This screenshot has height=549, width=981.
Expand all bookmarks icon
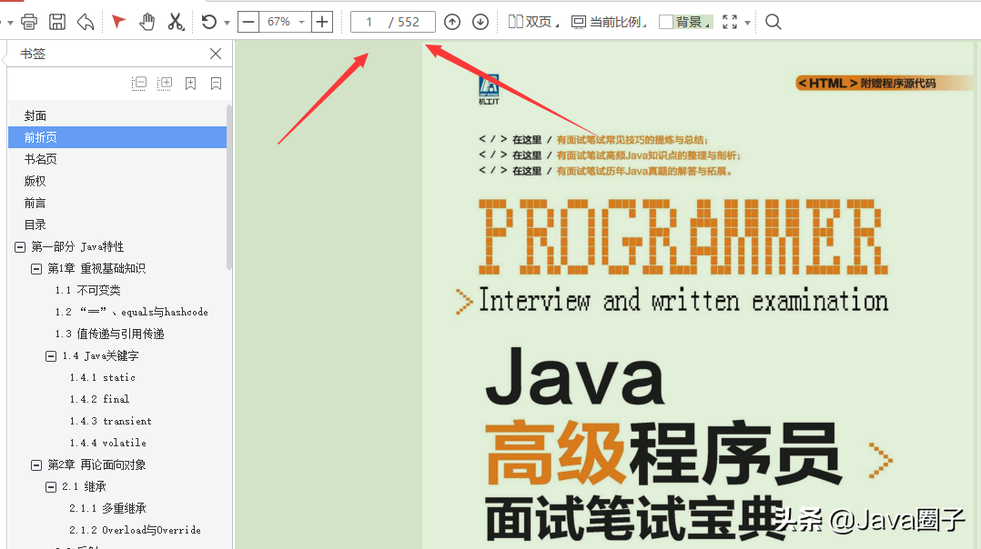tap(166, 84)
